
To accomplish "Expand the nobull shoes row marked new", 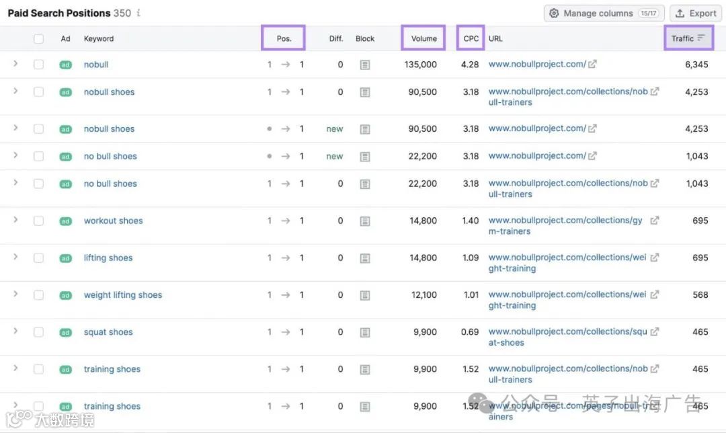I will [x=15, y=127].
